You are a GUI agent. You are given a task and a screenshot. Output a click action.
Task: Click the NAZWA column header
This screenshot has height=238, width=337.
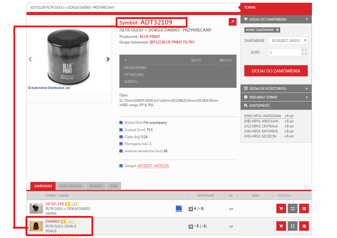point(64,196)
